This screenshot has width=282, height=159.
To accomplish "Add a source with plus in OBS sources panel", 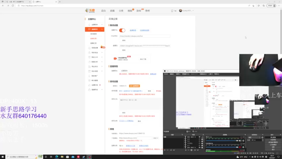I will 185,150.
